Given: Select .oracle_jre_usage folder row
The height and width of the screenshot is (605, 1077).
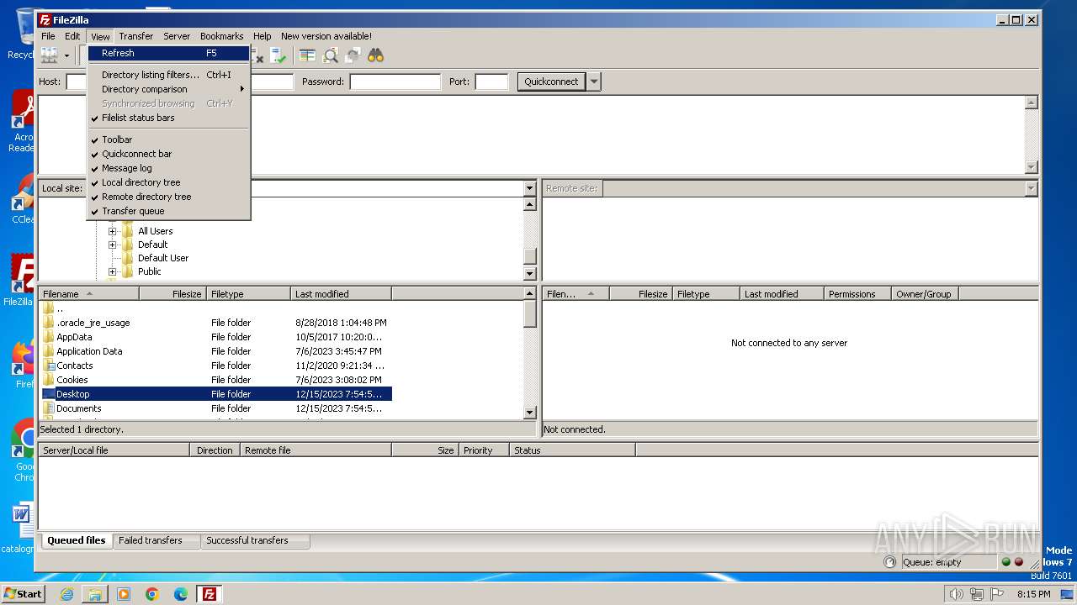Looking at the screenshot, I should (x=215, y=323).
